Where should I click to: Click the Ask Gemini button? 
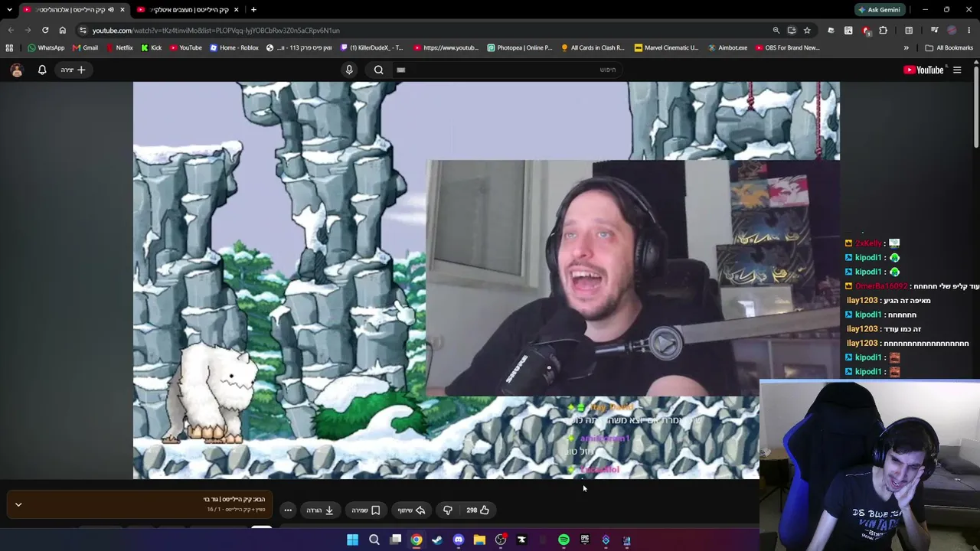pyautogui.click(x=879, y=10)
